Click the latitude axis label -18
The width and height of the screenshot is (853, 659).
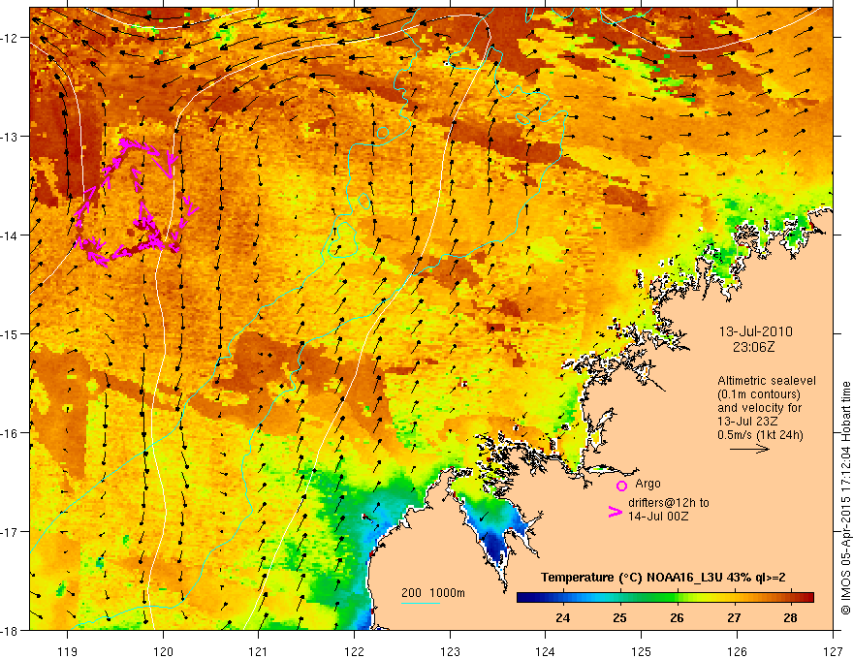[10, 630]
